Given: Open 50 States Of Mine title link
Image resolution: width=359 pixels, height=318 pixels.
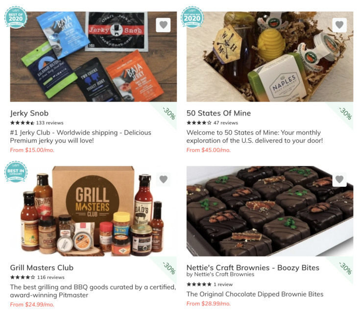Looking at the screenshot, I should point(218,113).
